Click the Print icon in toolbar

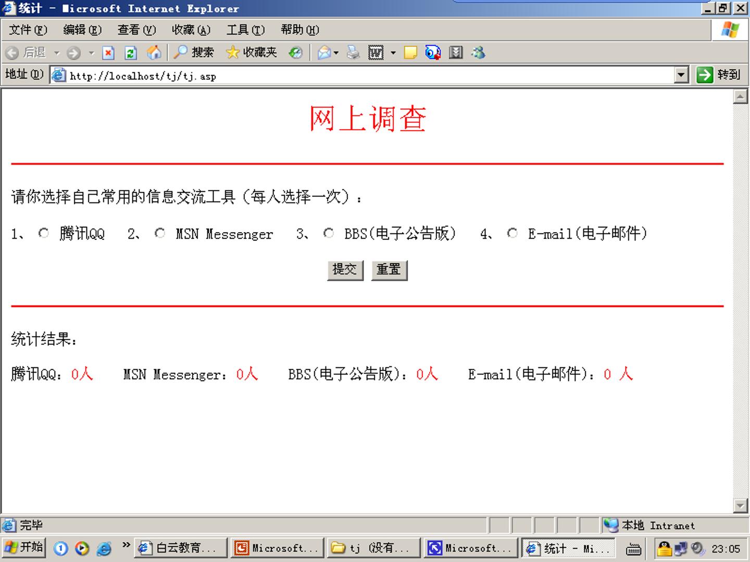[x=353, y=53]
